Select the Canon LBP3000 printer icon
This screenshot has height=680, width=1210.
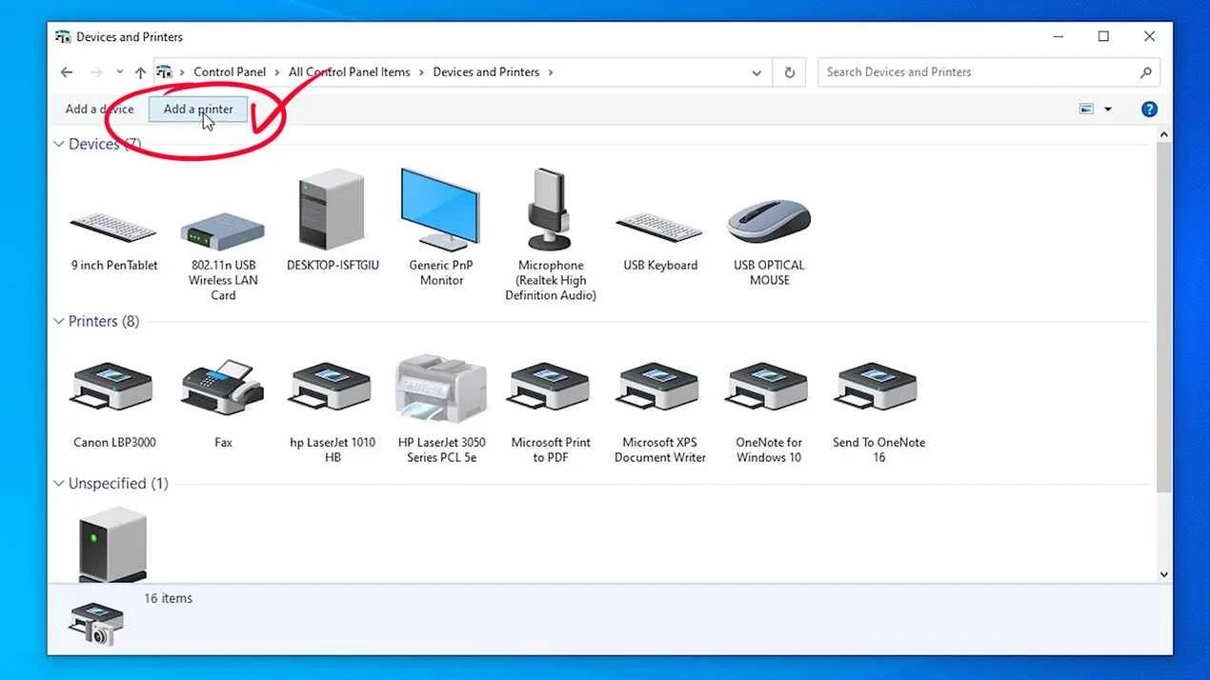(113, 387)
